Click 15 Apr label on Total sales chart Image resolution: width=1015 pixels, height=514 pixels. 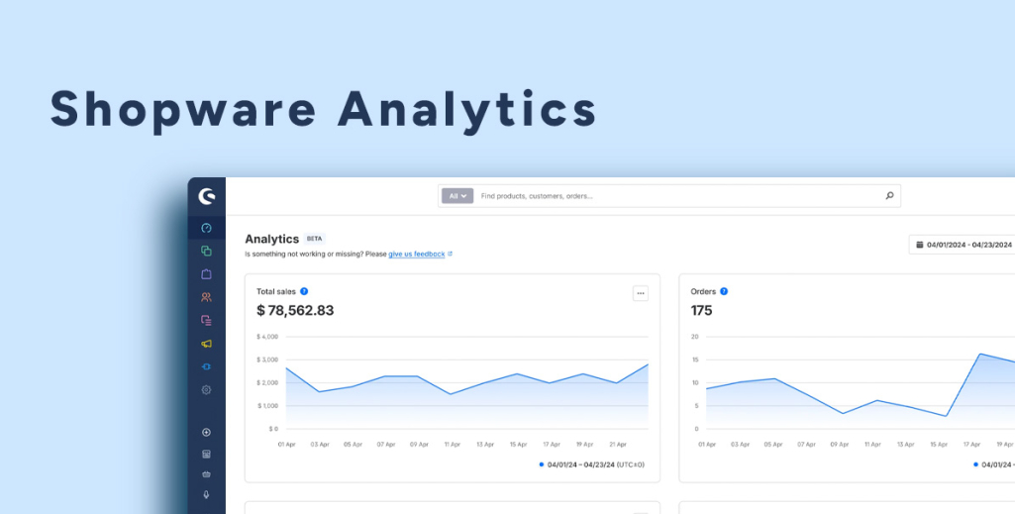click(x=519, y=445)
